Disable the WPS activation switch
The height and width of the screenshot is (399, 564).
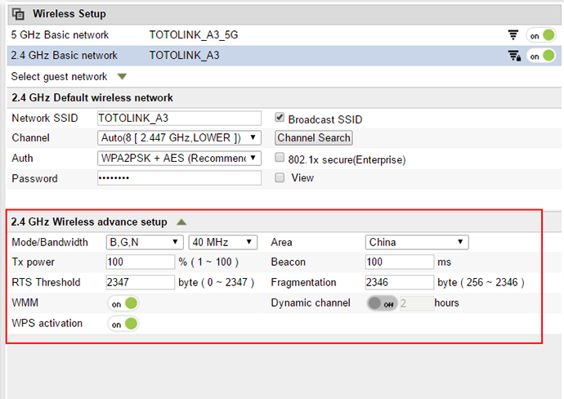pos(123,324)
